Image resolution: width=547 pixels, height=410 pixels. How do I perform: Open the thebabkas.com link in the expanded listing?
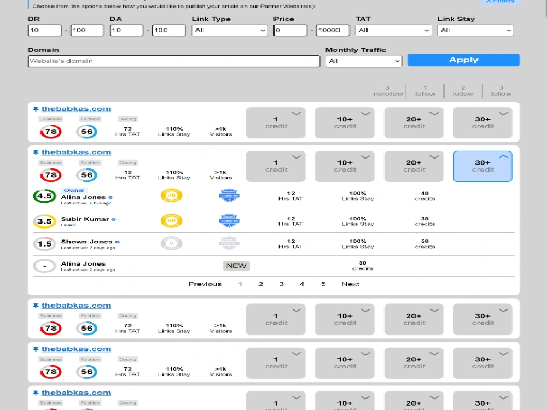click(x=76, y=153)
